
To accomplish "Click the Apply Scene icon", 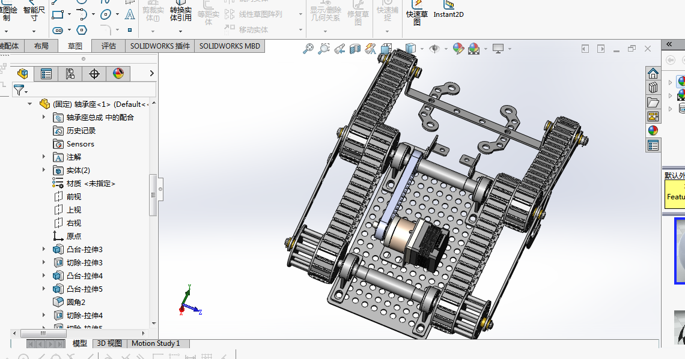I will (474, 49).
